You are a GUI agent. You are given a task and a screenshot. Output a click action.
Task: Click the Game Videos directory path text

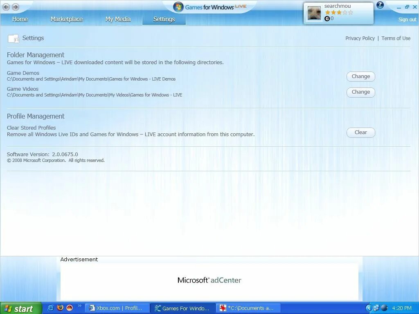click(x=95, y=95)
